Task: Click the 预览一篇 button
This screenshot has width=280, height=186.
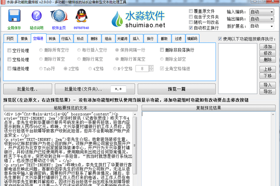Action: 177,89
